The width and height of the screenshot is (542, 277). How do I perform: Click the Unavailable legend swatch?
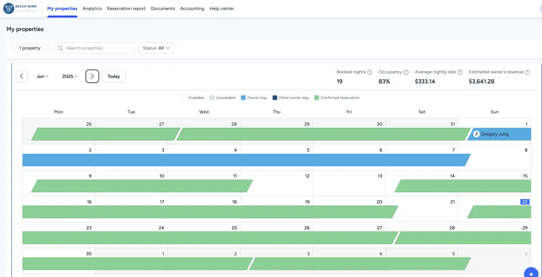click(x=212, y=98)
